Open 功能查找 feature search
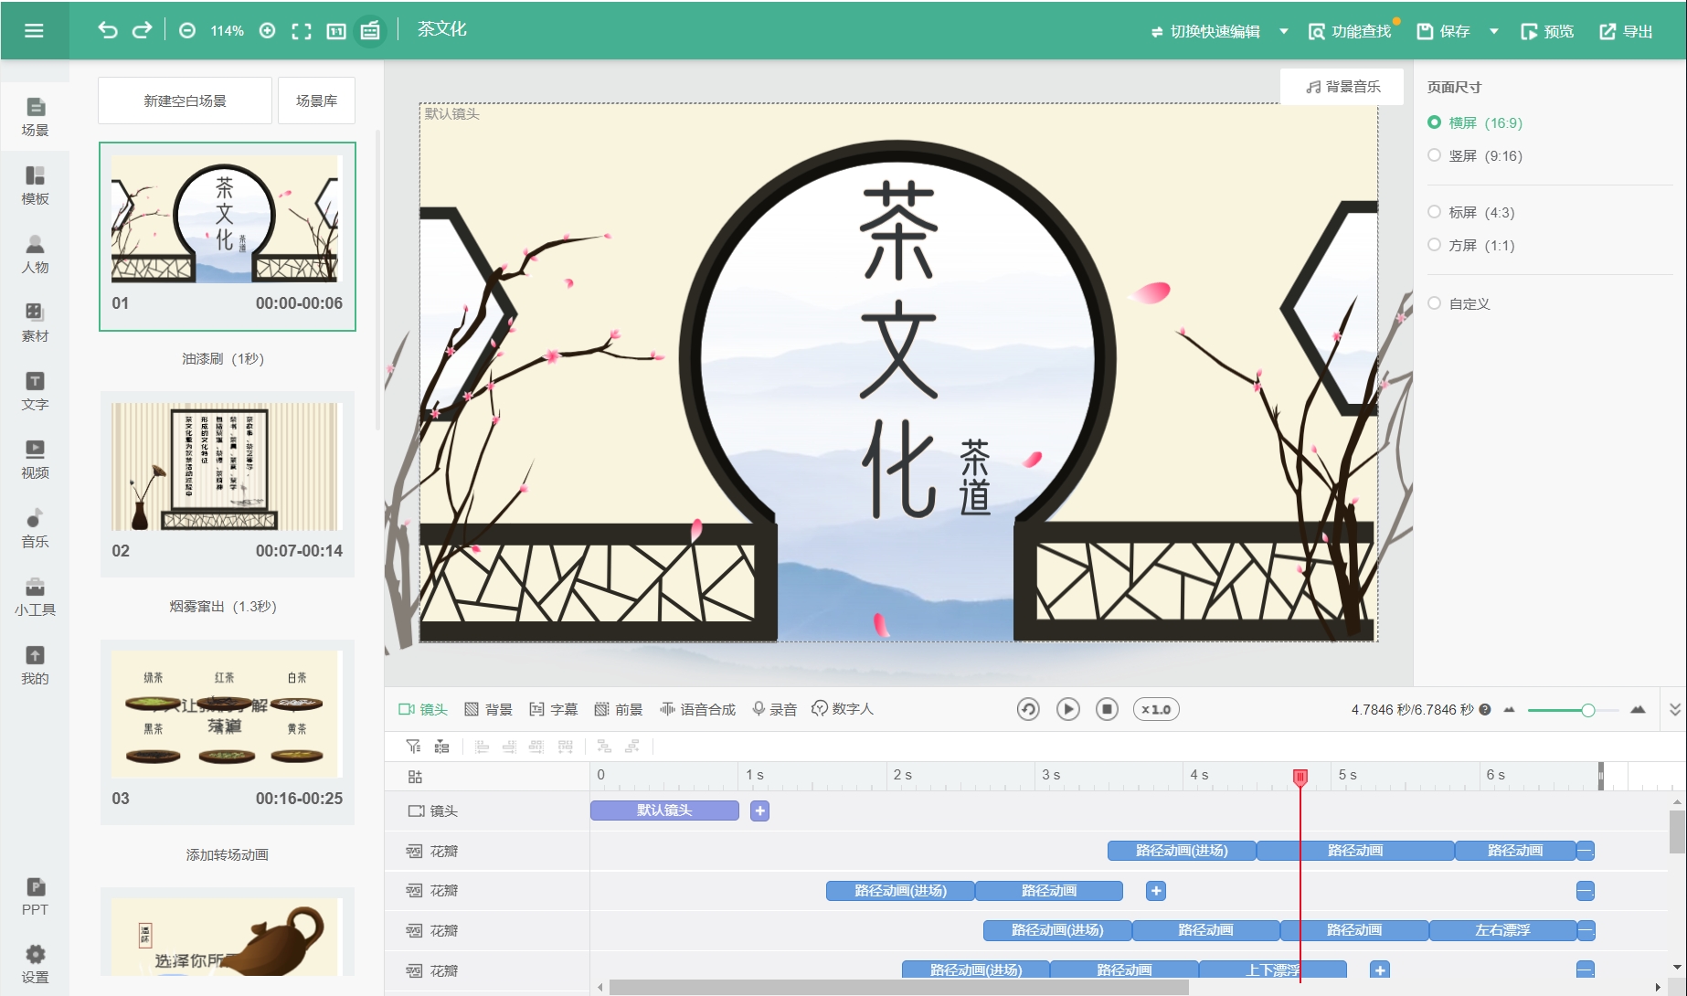Viewport: 1687px width, 996px height. coord(1351,31)
